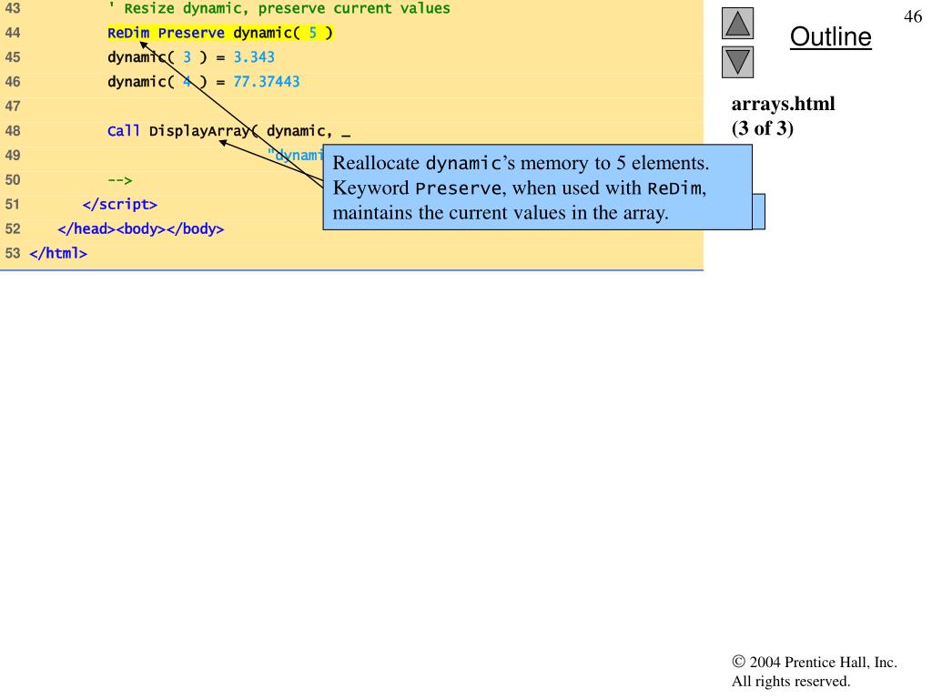This screenshot has width=932, height=699.
Task: Click the '2004 Prentice Hall, Inc.' copyright text
Action: tap(815, 663)
